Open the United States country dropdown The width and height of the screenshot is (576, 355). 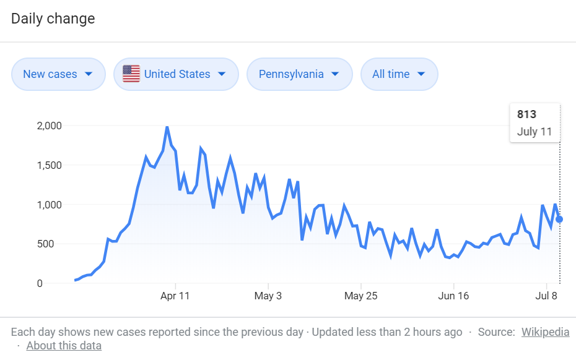(176, 74)
